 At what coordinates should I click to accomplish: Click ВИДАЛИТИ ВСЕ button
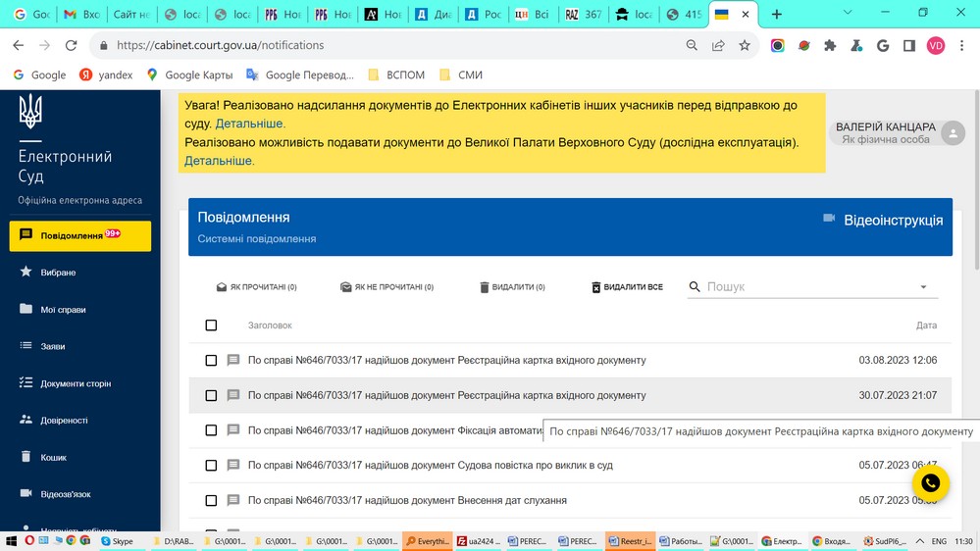(627, 286)
